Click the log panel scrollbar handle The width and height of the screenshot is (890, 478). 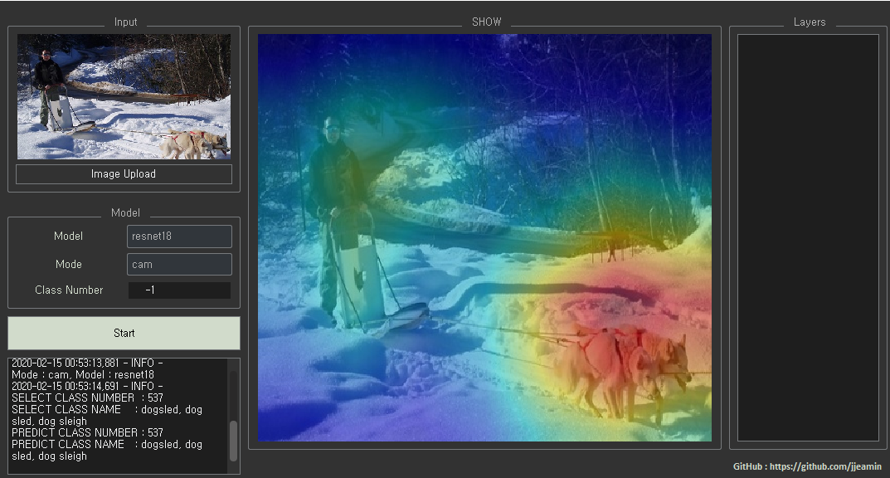tap(233, 440)
